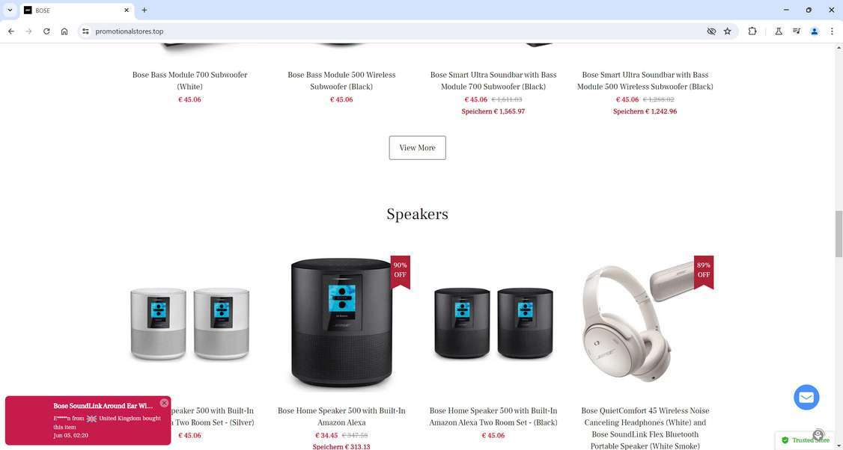The height and width of the screenshot is (450, 843).
Task: Go to the browser home page icon
Action: tap(64, 31)
